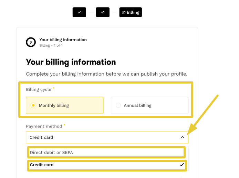Image resolution: width=239 pixels, height=178 pixels.
Task: Choose the Annual billing option card
Action: pyautogui.click(x=149, y=105)
